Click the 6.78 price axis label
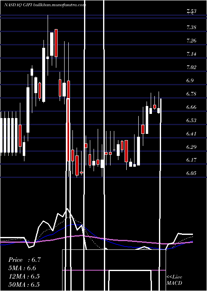 191,94
